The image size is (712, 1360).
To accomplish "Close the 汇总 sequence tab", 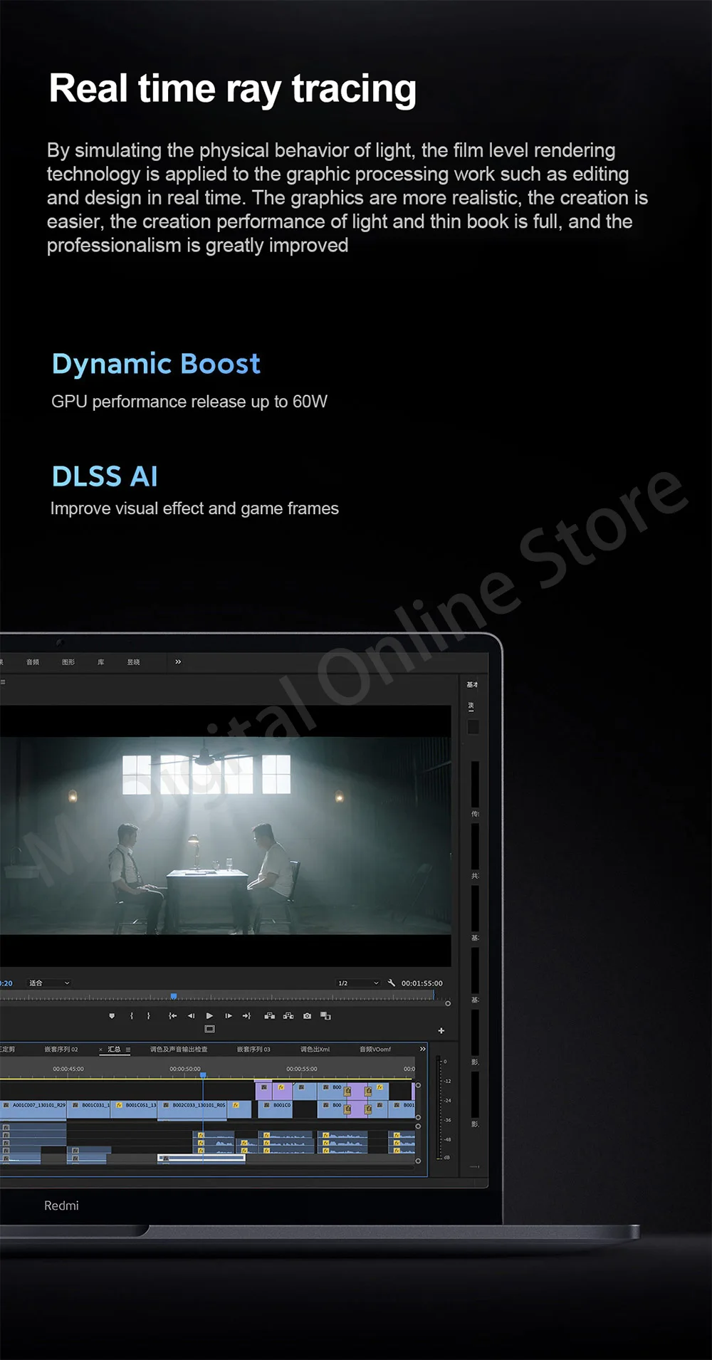I will click(100, 1050).
